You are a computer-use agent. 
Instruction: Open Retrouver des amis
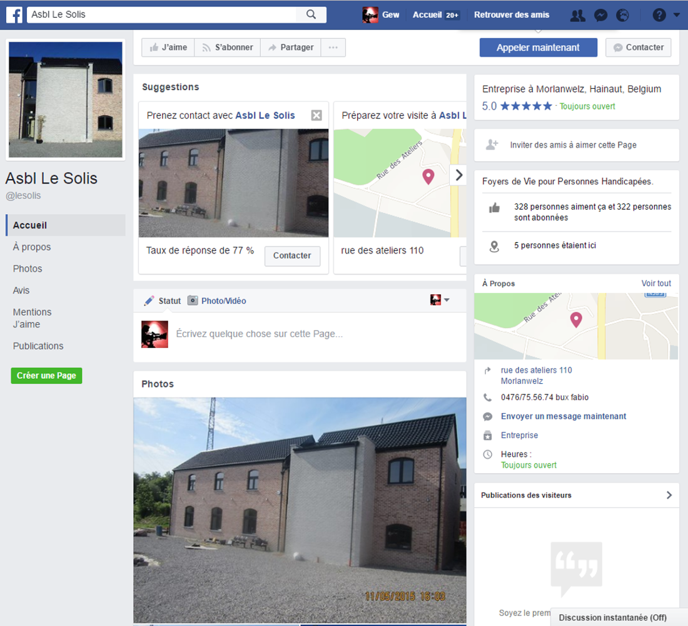(511, 15)
